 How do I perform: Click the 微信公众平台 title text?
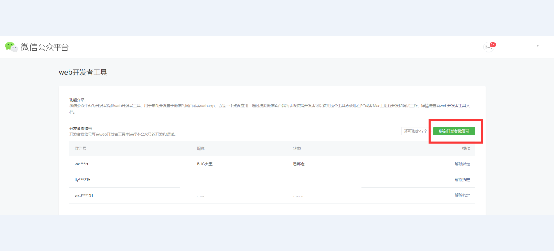45,47
